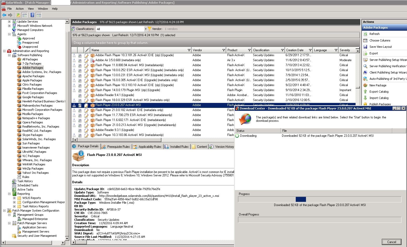Screen dimensions: 407x247
Task: Expand the WSUS Reports folder
Action: point(14,198)
